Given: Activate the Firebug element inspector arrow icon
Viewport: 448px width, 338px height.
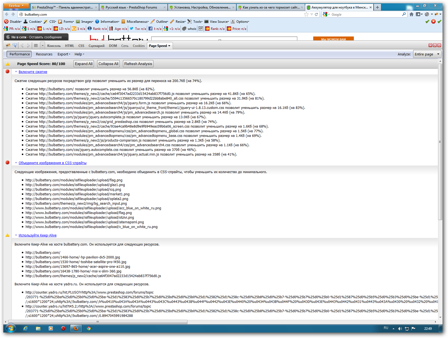Looking at the screenshot, I should tap(15, 46).
